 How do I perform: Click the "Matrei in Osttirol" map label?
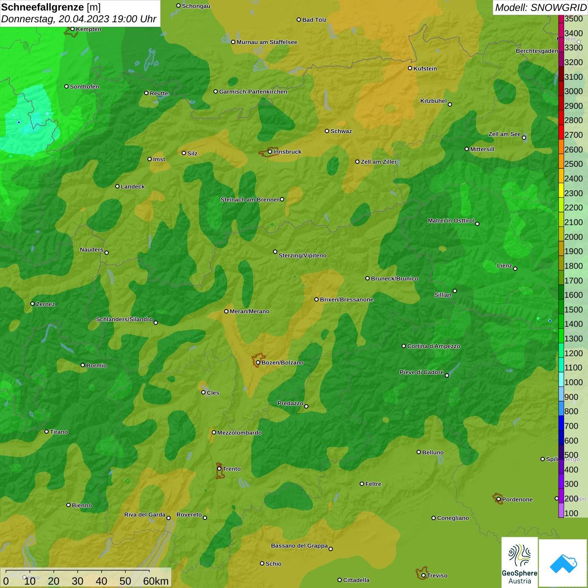click(x=451, y=220)
